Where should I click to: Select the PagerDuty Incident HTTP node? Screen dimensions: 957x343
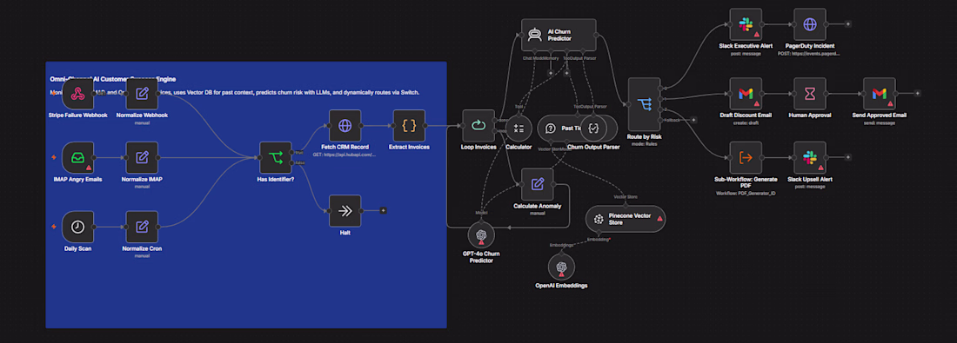[x=809, y=24]
